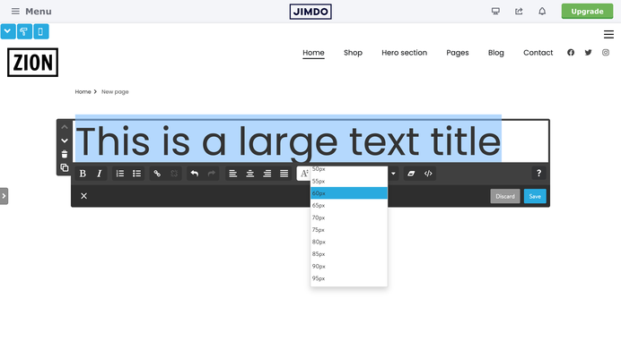Expand the dropdown arrow beside the size list

pos(393,174)
